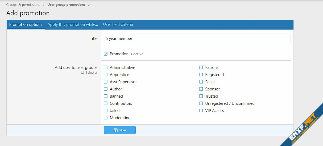The height and width of the screenshot is (146, 323).
Task: Enable the Contributors group checkbox
Action: [x=106, y=103]
